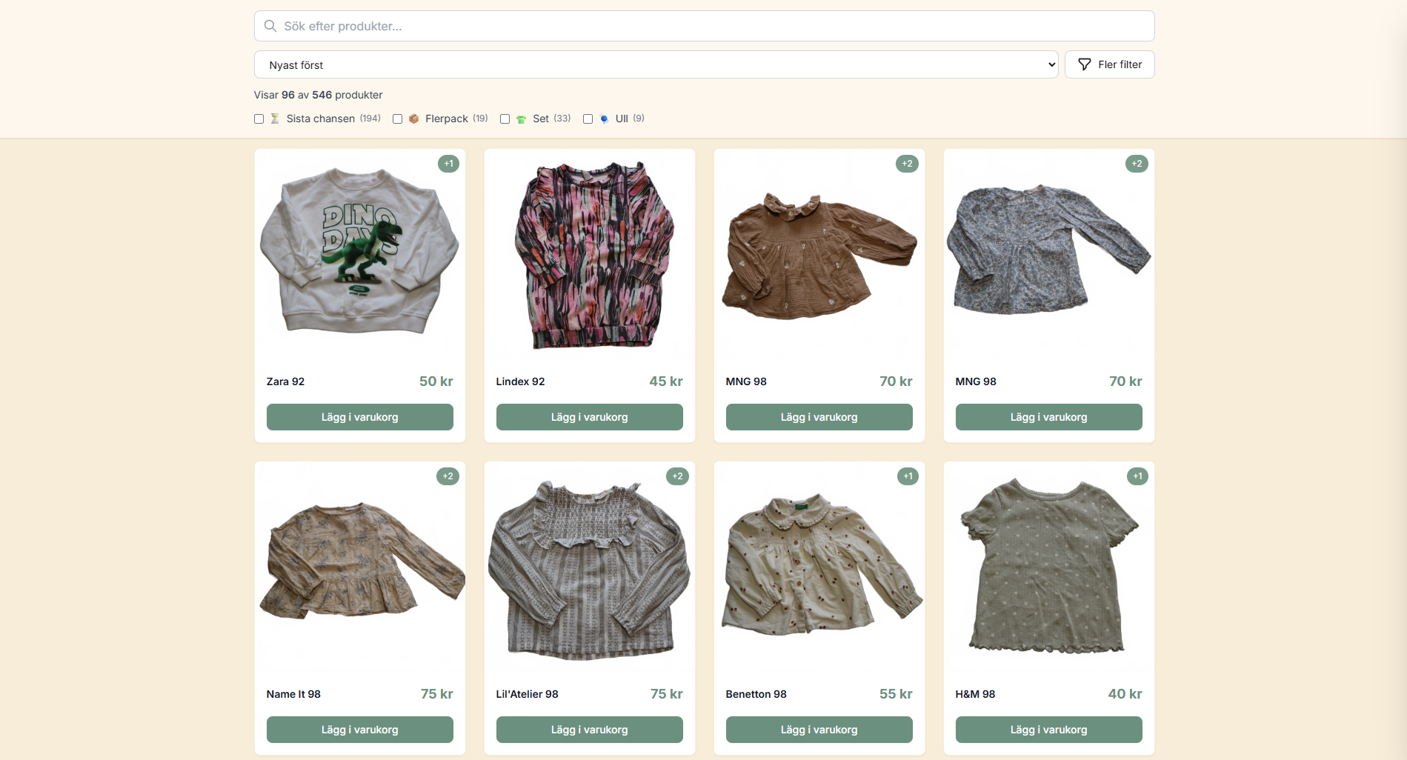Add Benetton 98 blouse to cart

819,730
